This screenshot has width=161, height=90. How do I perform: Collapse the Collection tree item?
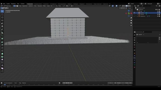tap(136, 9)
